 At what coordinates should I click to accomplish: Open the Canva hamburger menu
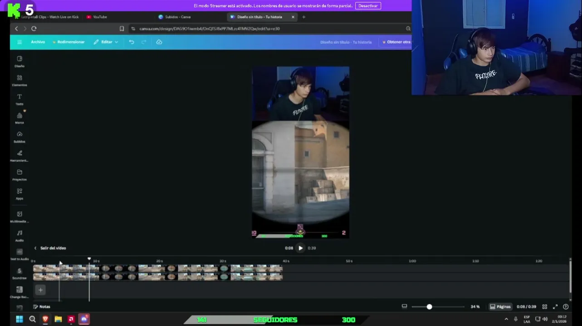point(20,42)
